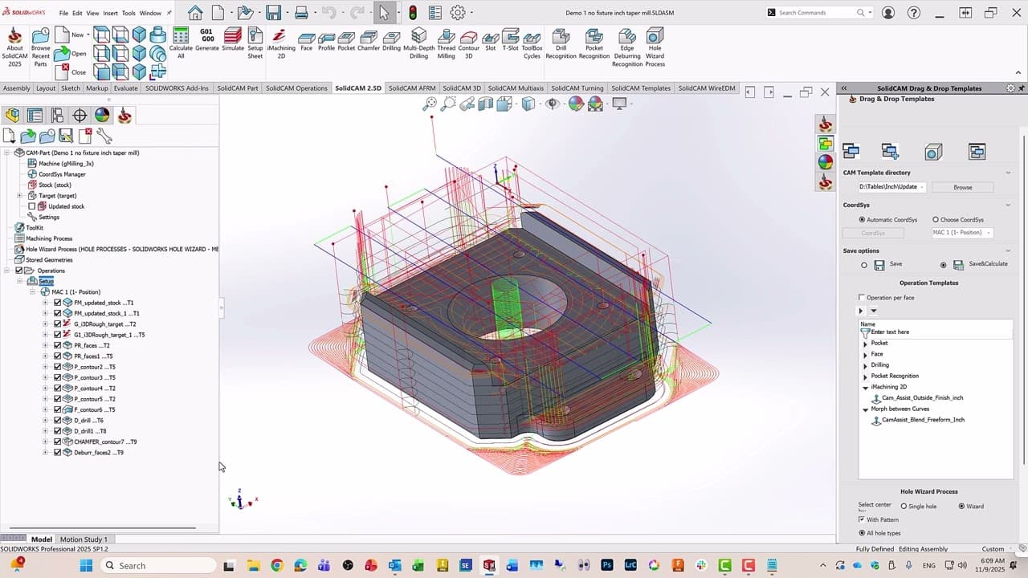Enable the Operation per face checkbox

click(863, 298)
